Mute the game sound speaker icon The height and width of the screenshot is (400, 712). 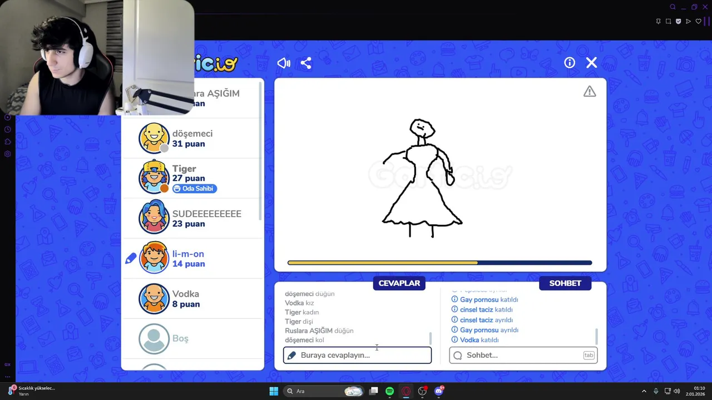pyautogui.click(x=284, y=63)
